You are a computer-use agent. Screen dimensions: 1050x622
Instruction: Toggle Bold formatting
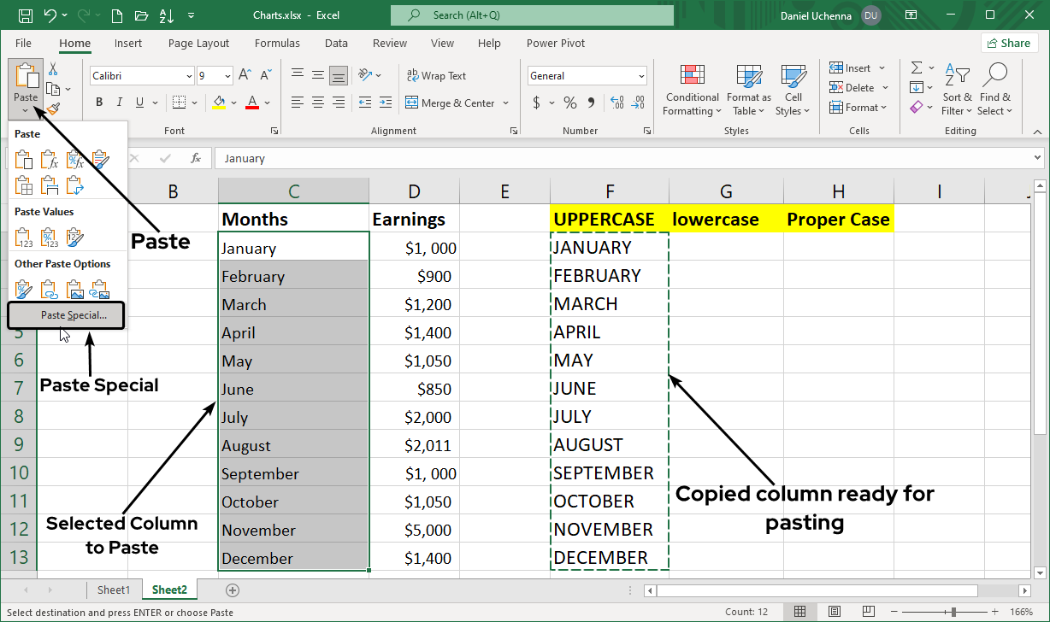pyautogui.click(x=99, y=103)
